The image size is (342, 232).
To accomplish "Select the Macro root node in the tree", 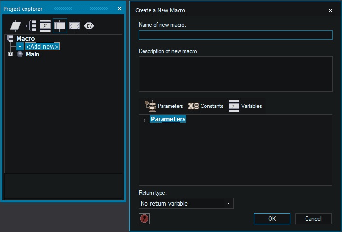I will [25, 38].
